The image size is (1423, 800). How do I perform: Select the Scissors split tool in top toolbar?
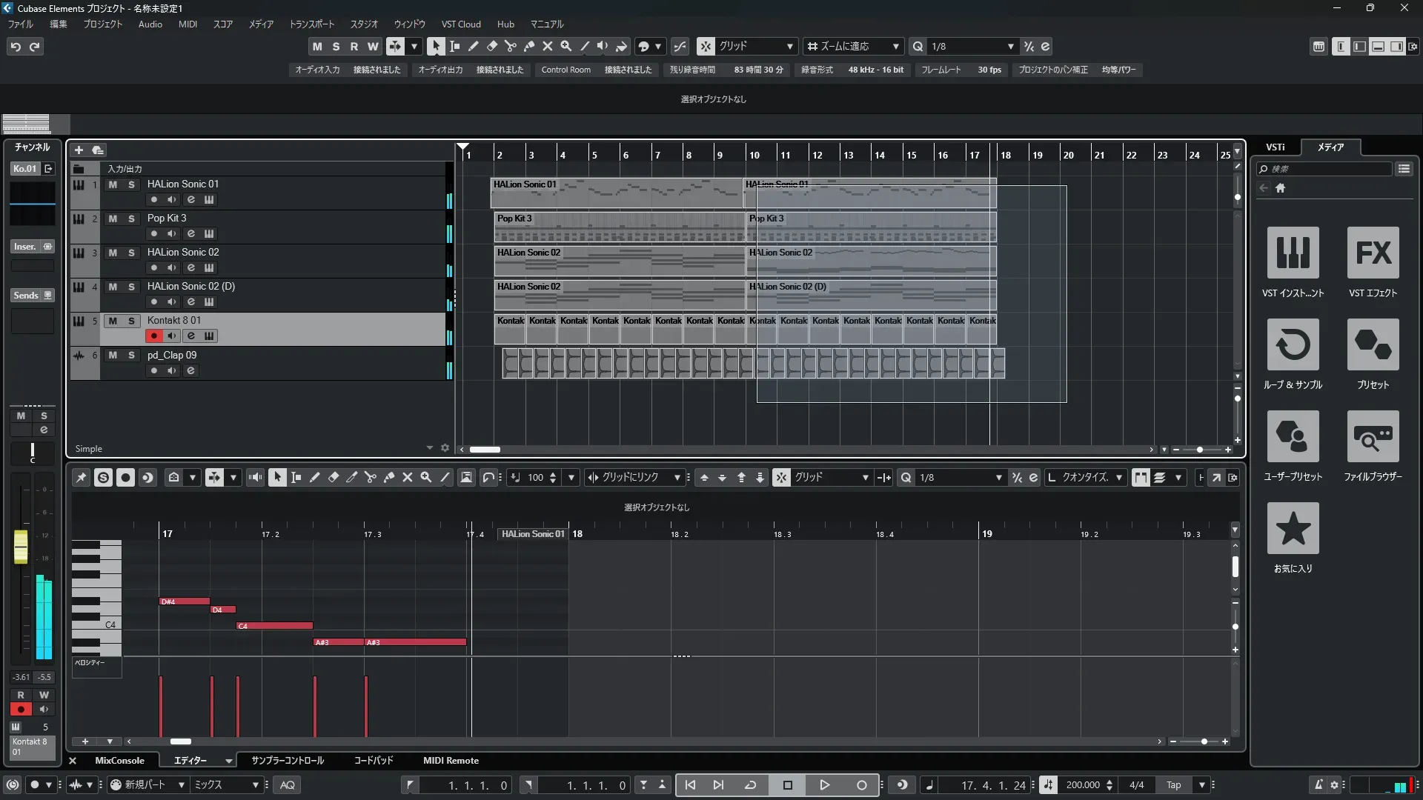pos(510,46)
